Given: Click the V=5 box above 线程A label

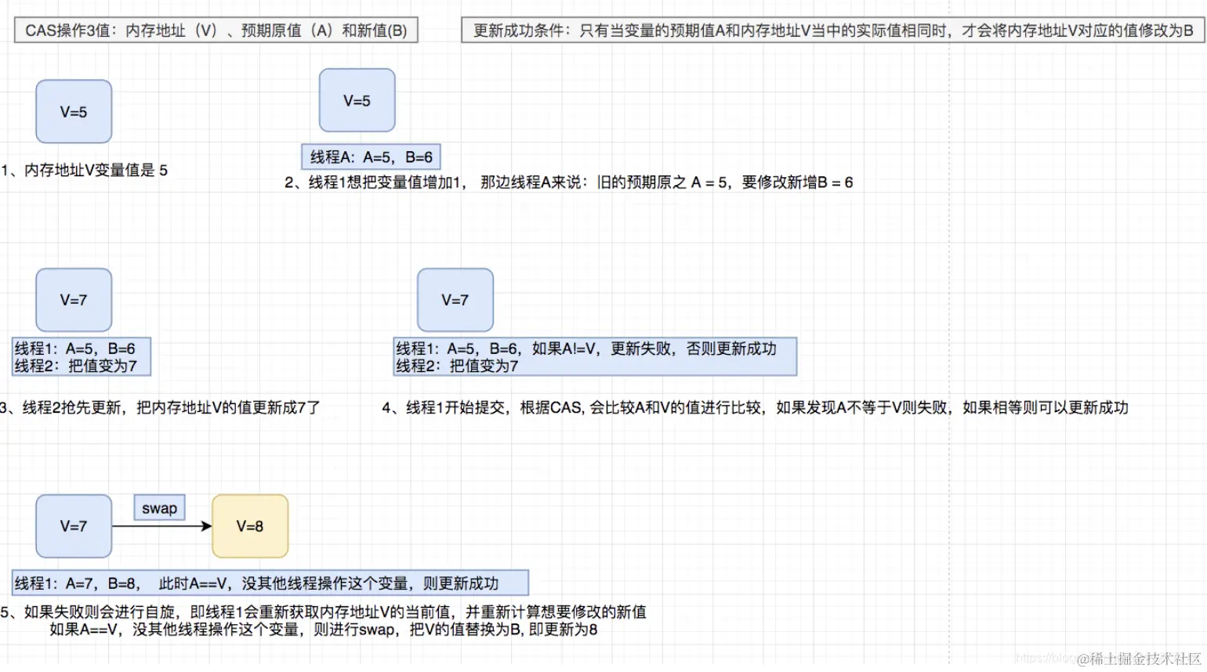Looking at the screenshot, I should 357,100.
